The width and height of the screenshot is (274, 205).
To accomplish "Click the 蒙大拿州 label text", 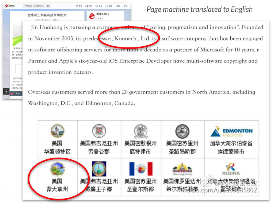I will coord(57,189).
